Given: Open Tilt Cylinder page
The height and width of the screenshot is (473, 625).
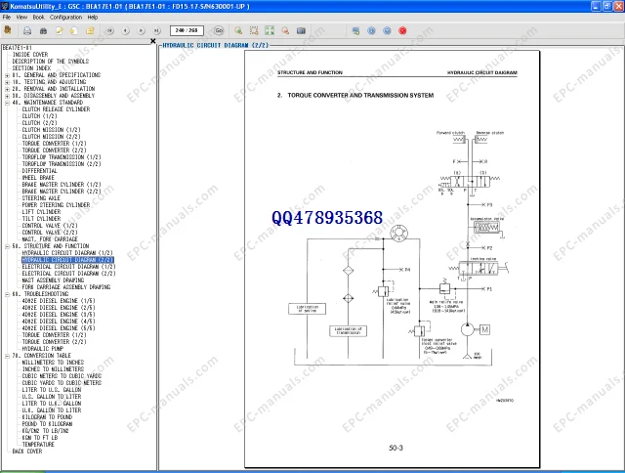Looking at the screenshot, I should pos(41,219).
